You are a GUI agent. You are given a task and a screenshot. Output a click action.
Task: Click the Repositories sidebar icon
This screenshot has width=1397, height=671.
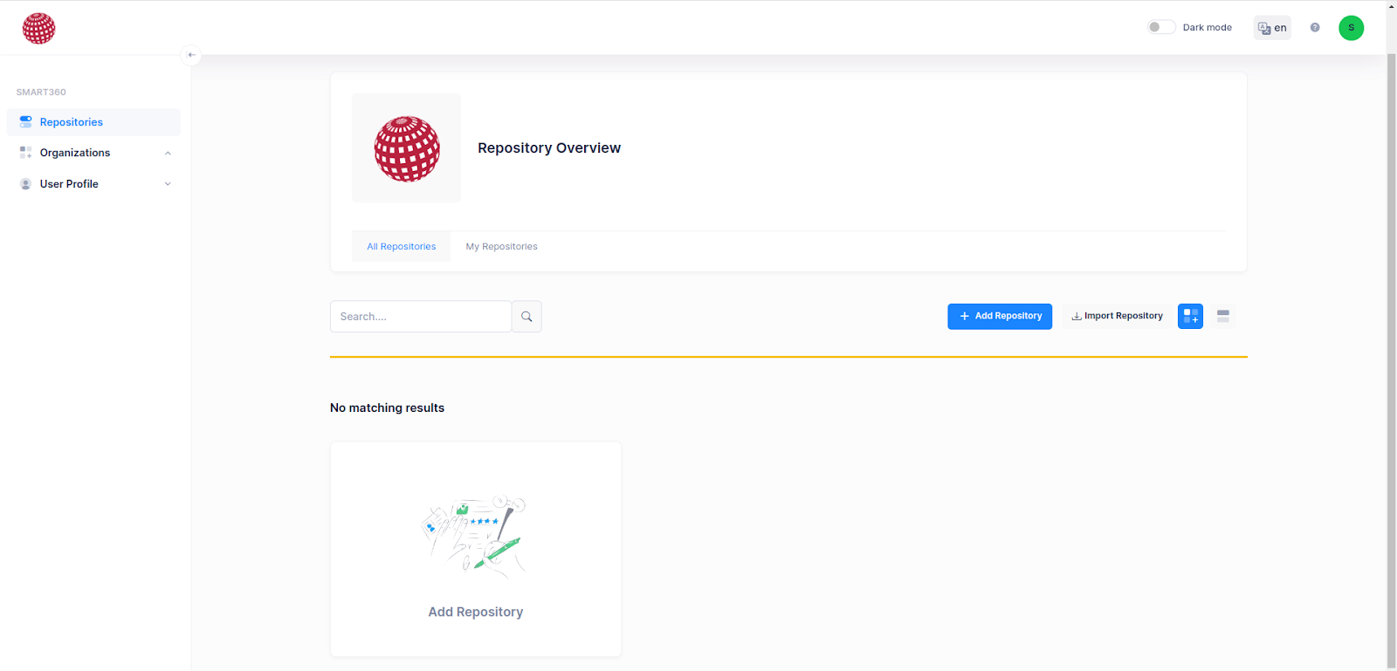coord(26,122)
